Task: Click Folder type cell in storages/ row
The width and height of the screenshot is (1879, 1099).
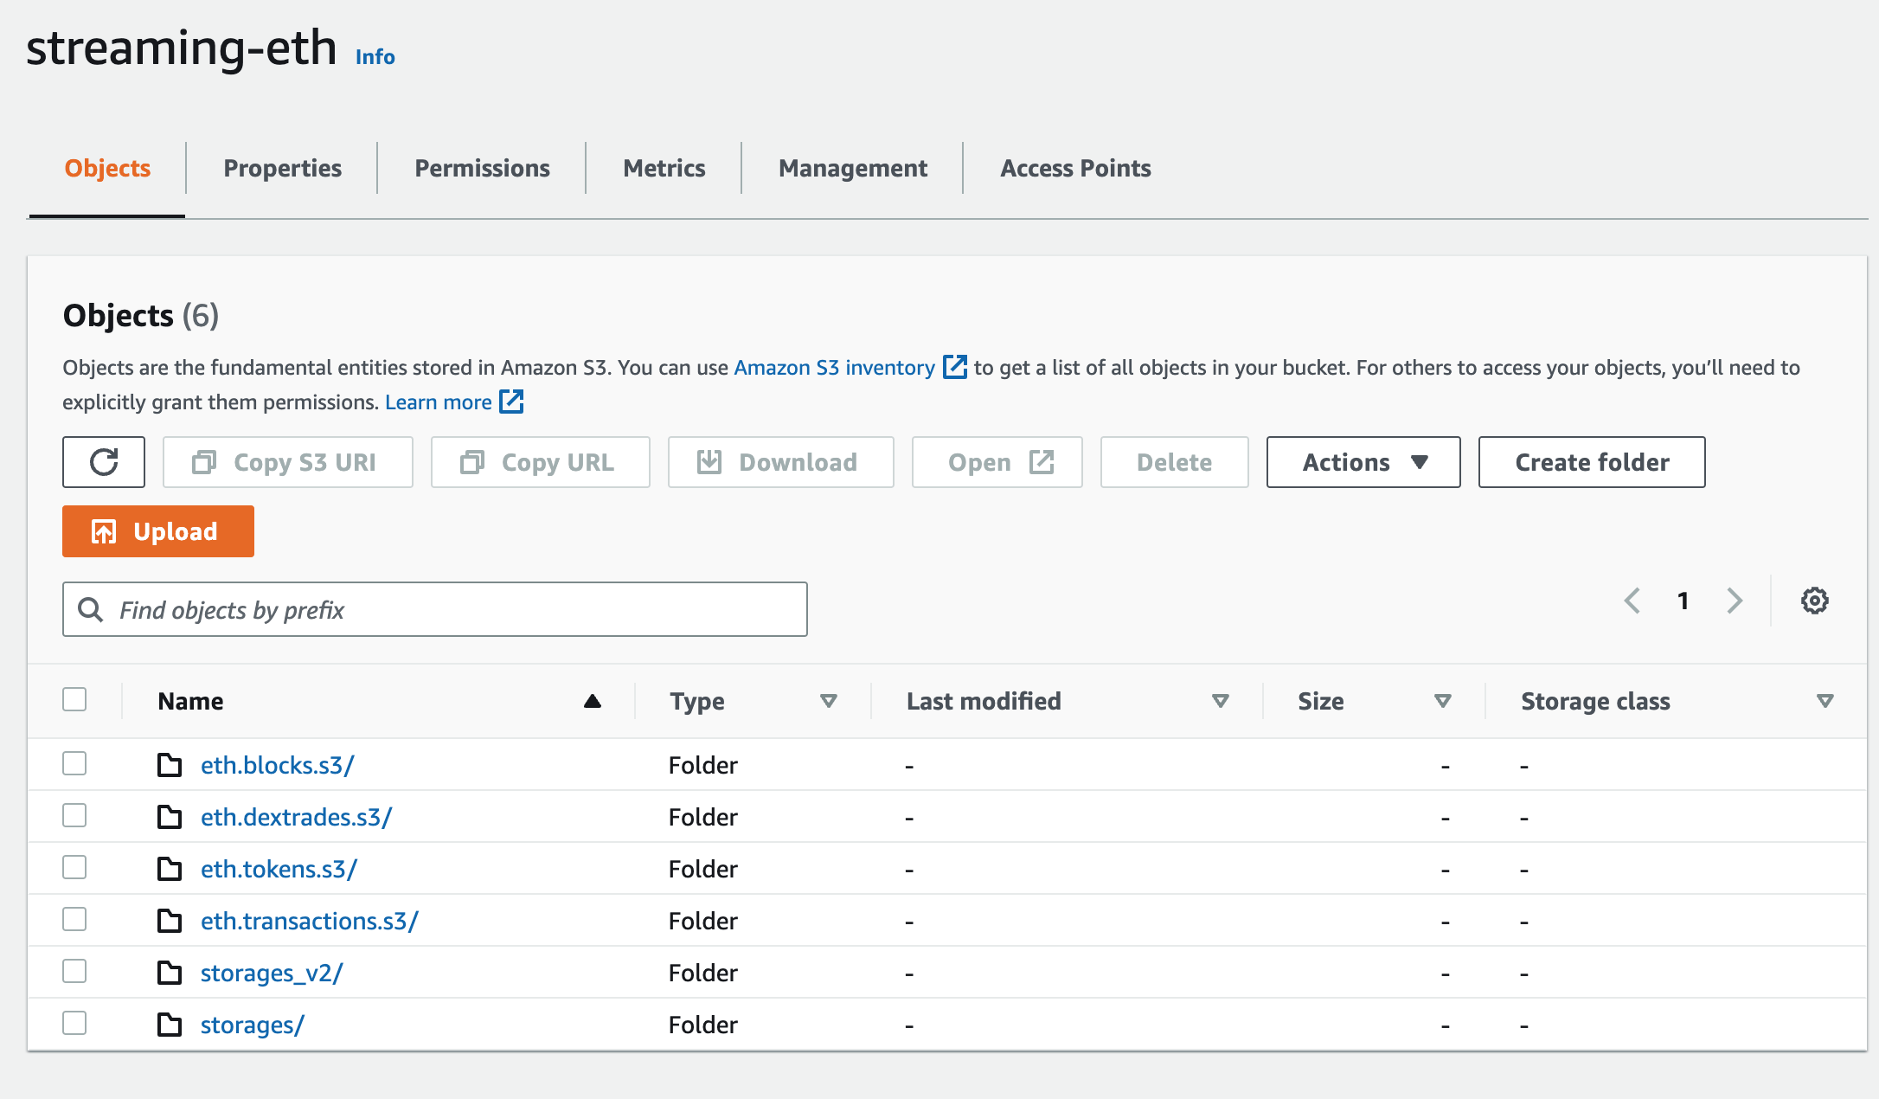Action: (x=702, y=1025)
